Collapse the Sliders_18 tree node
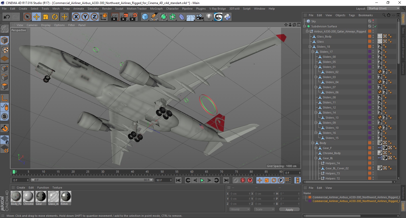 (x=310, y=47)
